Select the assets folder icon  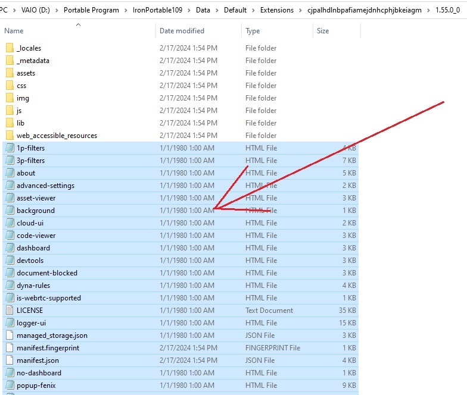pos(10,73)
